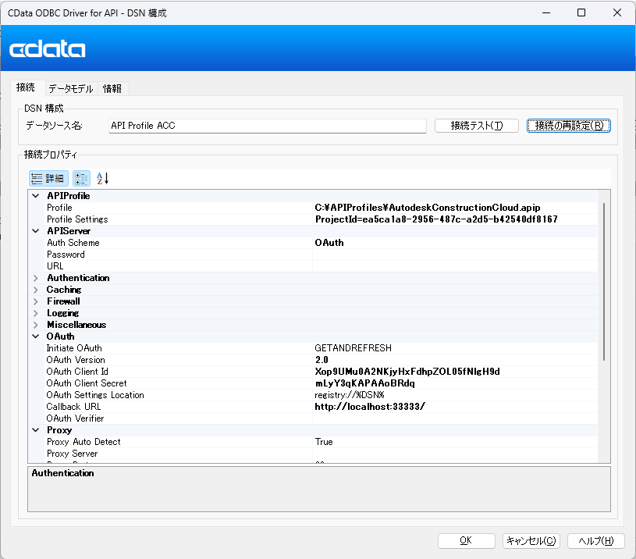Select the Password property label

66,255
